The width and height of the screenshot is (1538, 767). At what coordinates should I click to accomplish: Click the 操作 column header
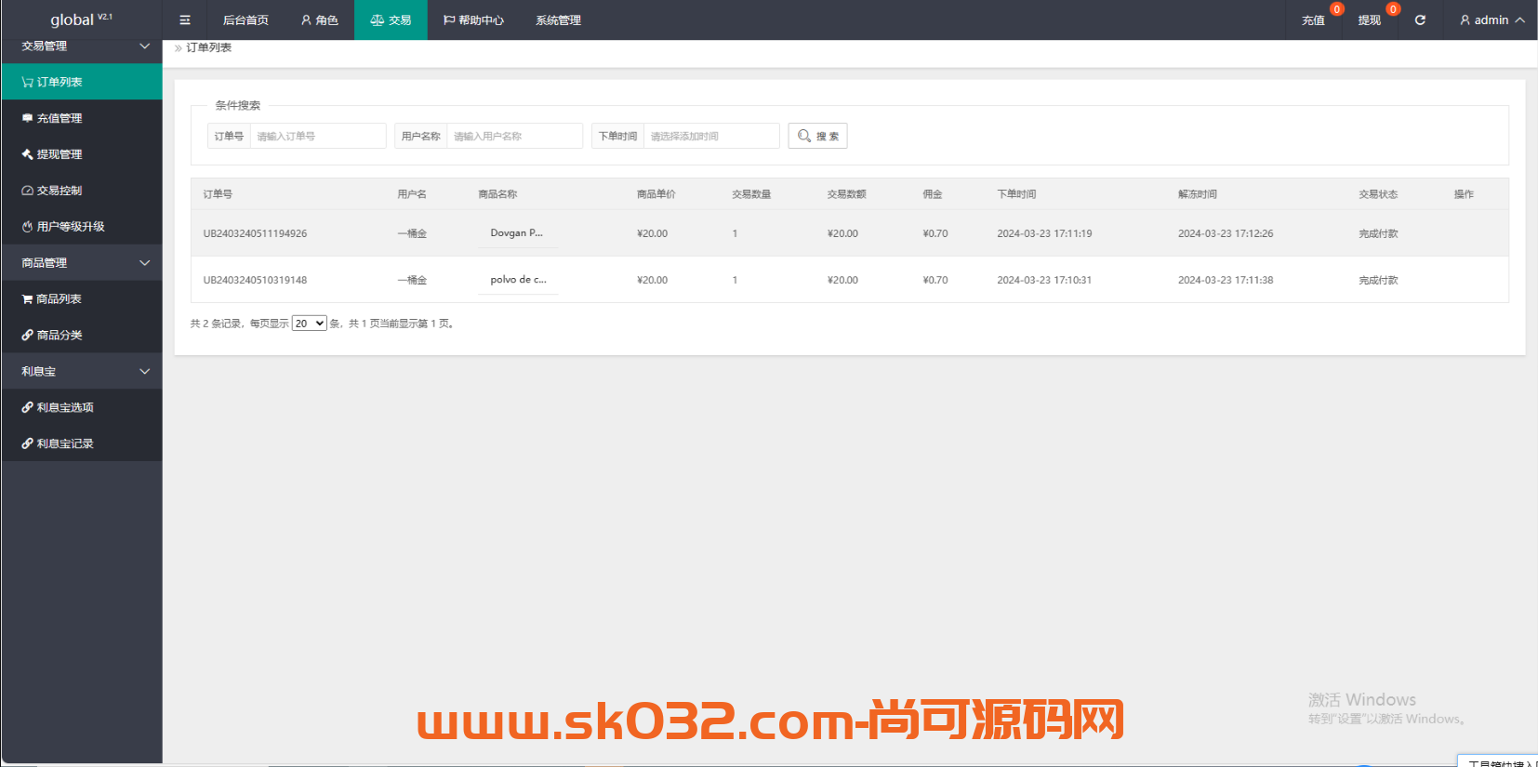[1464, 194]
